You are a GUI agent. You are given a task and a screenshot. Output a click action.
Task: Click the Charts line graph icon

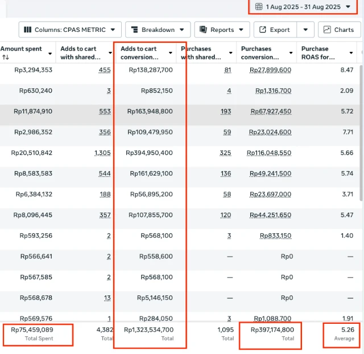(328, 30)
